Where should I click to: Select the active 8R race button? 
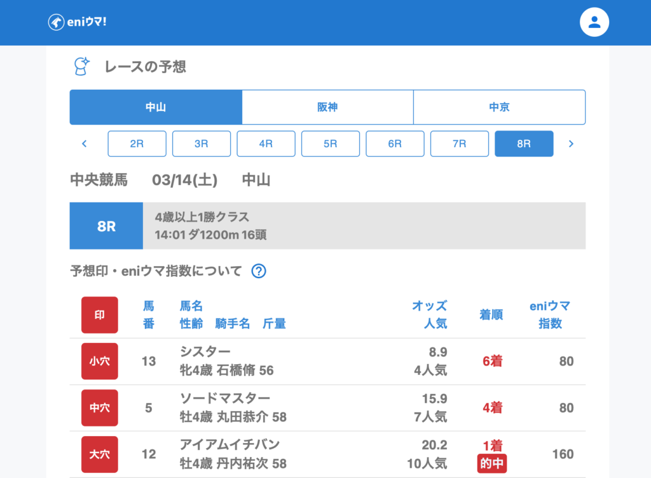coord(524,144)
